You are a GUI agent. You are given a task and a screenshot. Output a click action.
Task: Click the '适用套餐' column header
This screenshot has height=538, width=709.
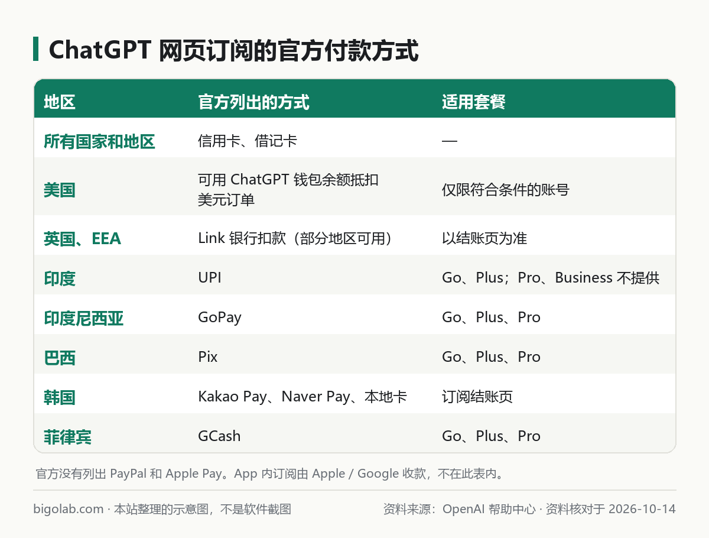473,102
